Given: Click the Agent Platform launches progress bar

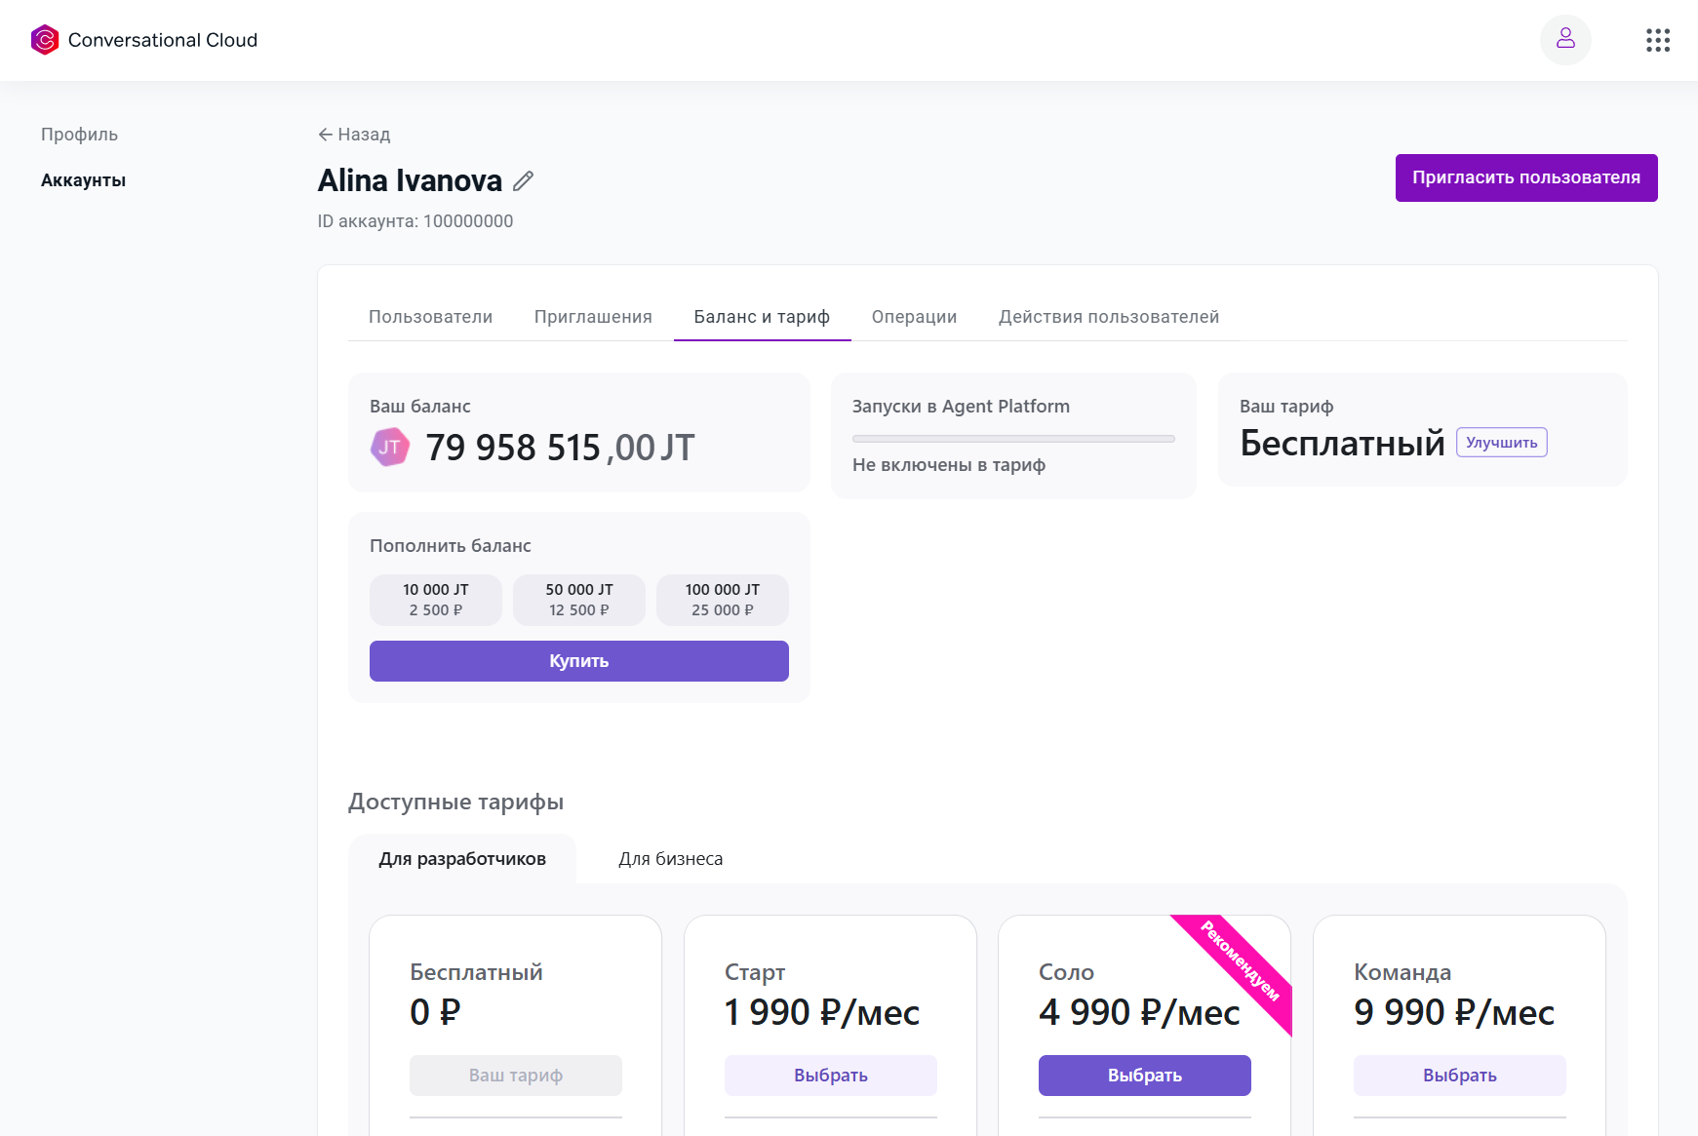Looking at the screenshot, I should pyautogui.click(x=1013, y=439).
